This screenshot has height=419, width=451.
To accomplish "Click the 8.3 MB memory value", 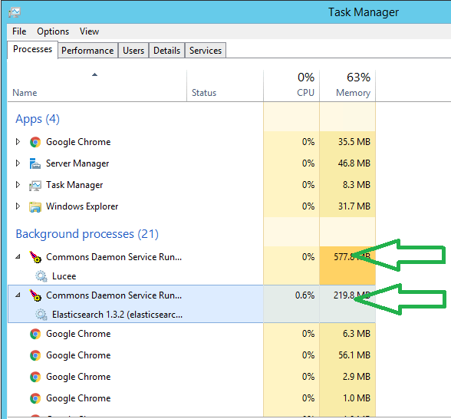I will (x=357, y=185).
